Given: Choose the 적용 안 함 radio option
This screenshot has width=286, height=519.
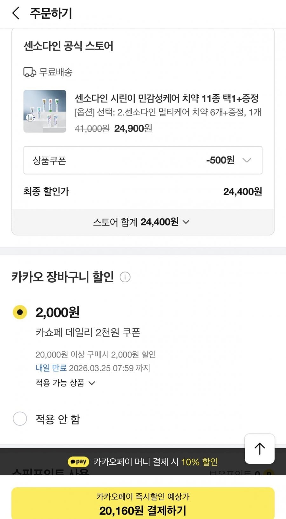Looking at the screenshot, I should coord(20,419).
